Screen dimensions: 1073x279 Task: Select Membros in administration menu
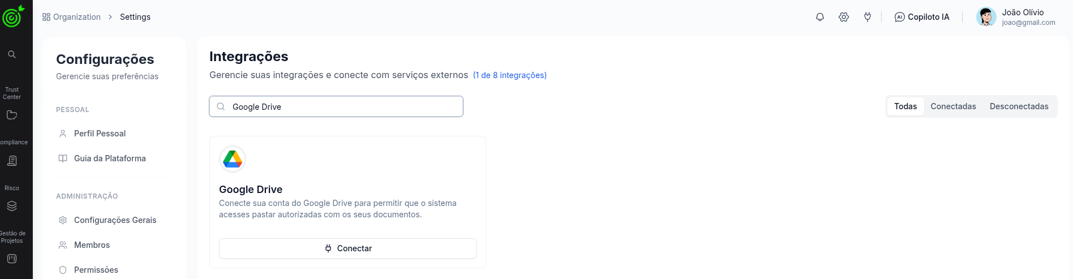pos(92,245)
